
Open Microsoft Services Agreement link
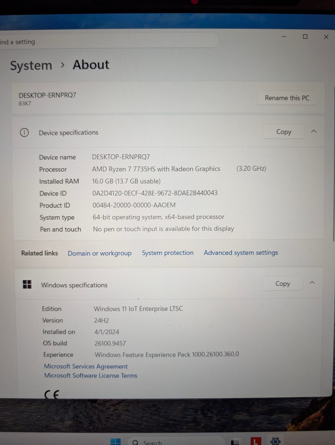86,366
